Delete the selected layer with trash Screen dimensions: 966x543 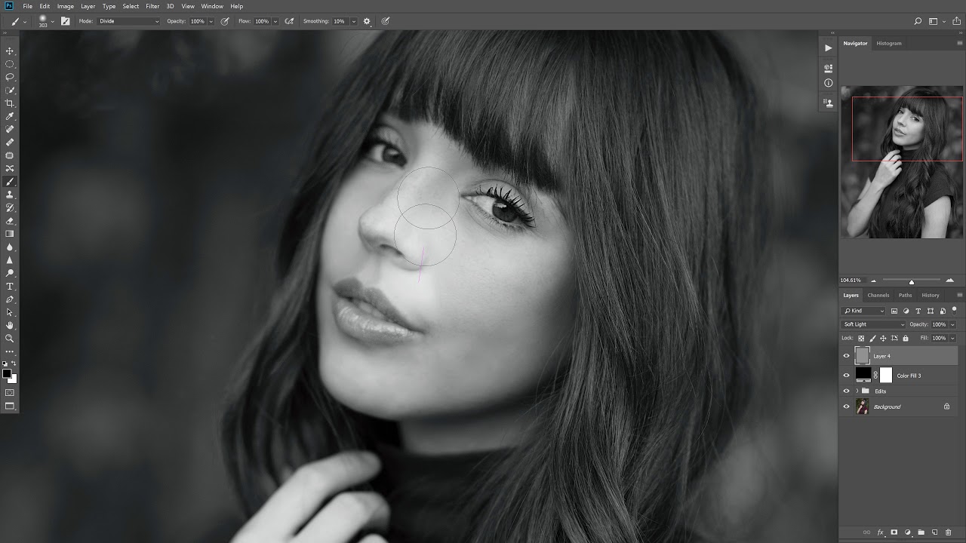[948, 532]
